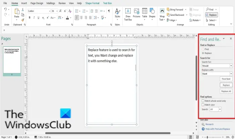Insert Pictures from the Objects group
Screen dimensions: 235x139
click(x=136, y=13)
